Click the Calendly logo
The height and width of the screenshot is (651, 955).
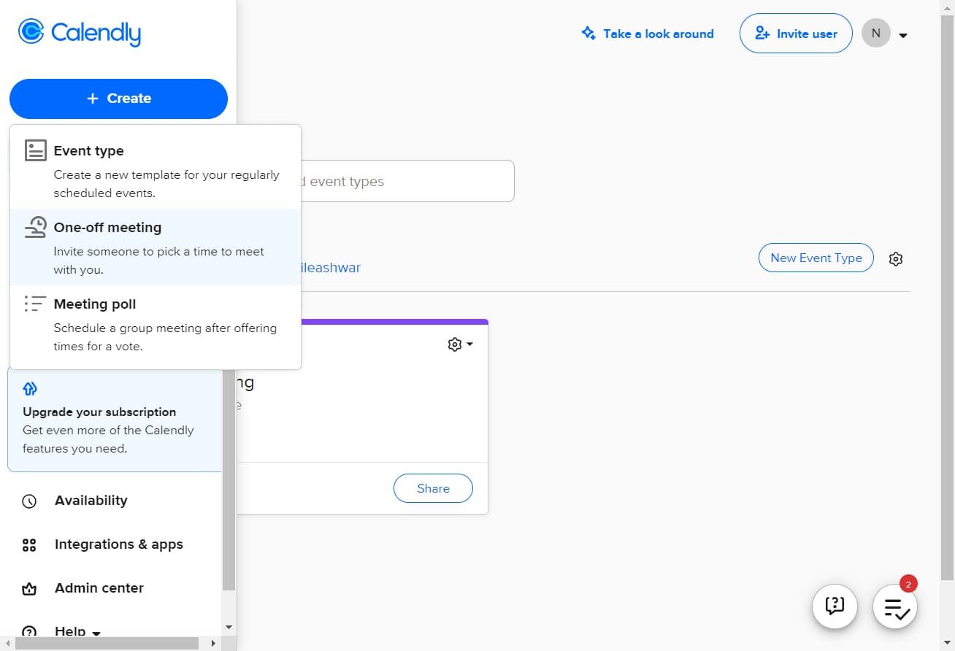(79, 33)
